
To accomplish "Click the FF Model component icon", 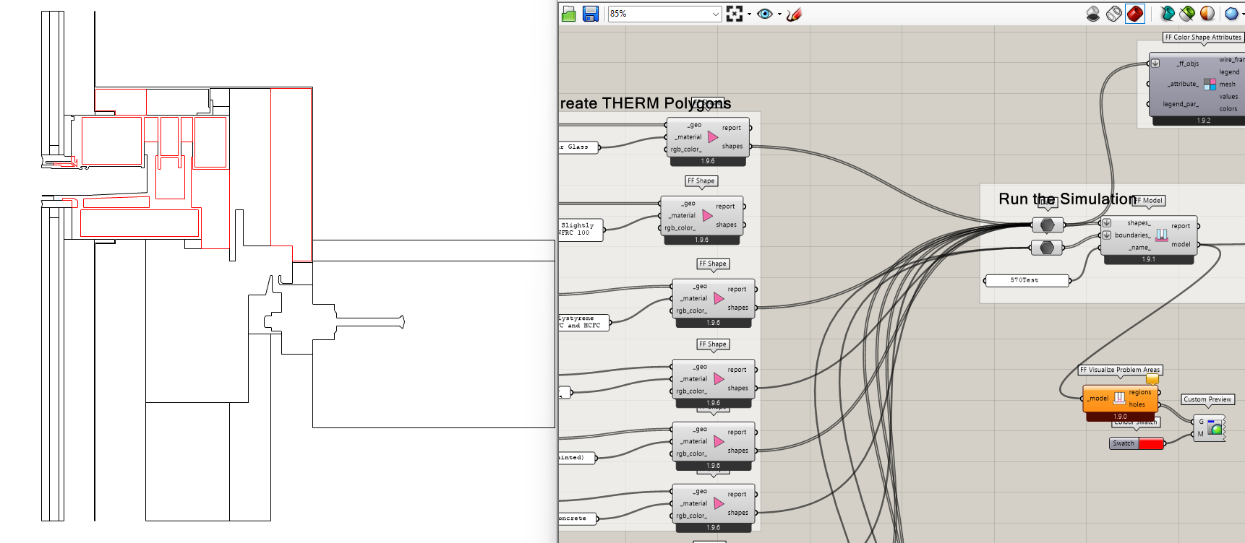I will pyautogui.click(x=1161, y=235).
